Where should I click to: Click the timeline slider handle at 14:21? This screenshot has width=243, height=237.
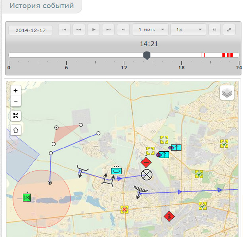[147, 55]
